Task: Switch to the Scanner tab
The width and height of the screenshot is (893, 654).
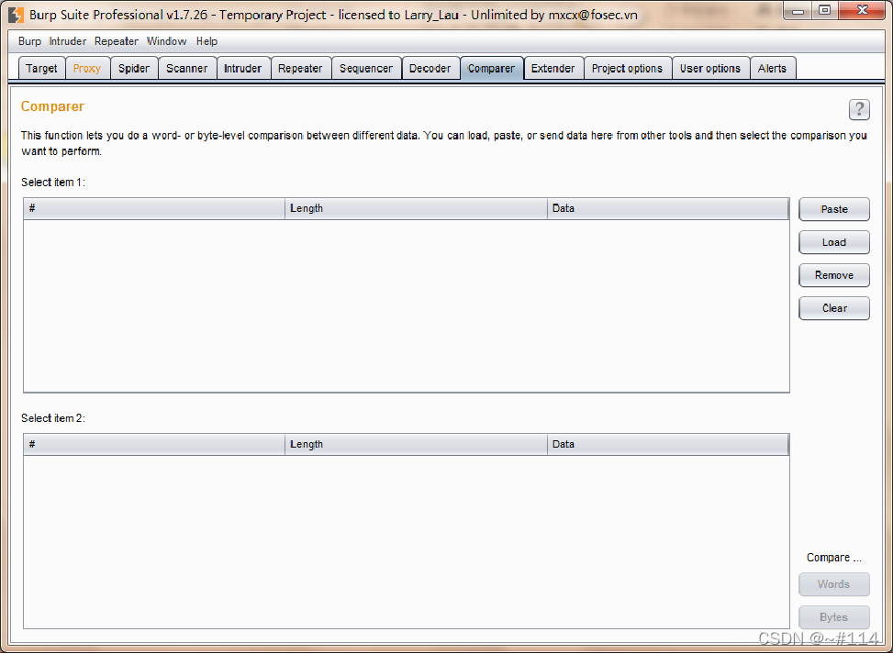Action: pyautogui.click(x=187, y=68)
